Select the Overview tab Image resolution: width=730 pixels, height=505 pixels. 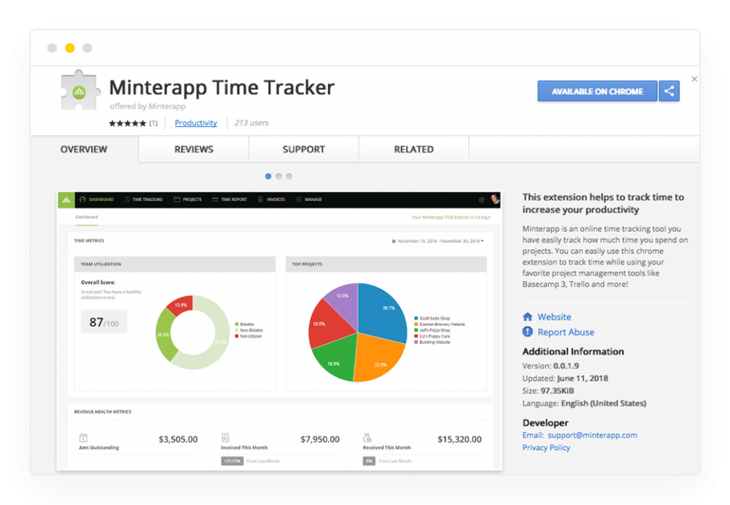click(84, 150)
